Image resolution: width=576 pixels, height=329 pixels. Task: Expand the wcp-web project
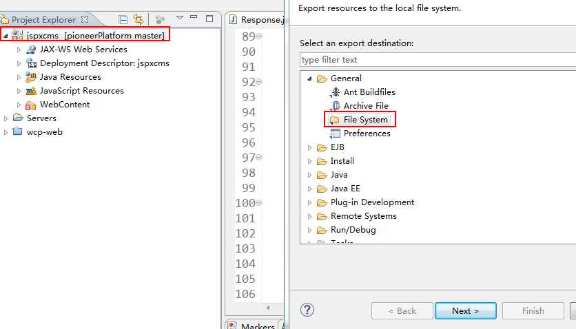tap(6, 132)
